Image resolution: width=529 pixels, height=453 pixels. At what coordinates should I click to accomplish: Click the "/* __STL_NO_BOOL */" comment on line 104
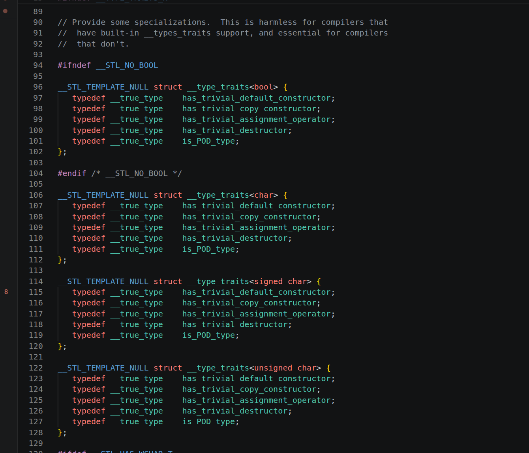point(137,173)
